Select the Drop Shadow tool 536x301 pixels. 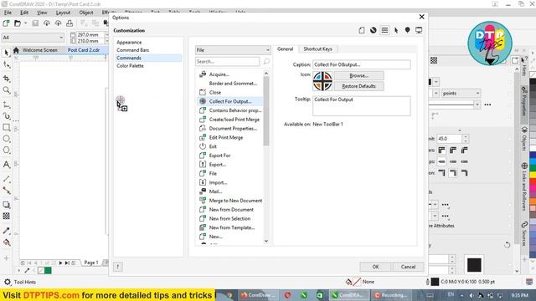6,204
